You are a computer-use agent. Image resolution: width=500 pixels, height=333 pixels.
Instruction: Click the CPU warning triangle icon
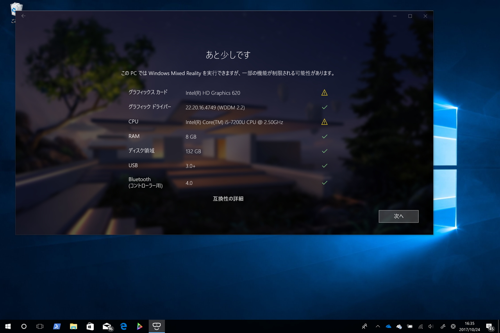[x=324, y=121]
